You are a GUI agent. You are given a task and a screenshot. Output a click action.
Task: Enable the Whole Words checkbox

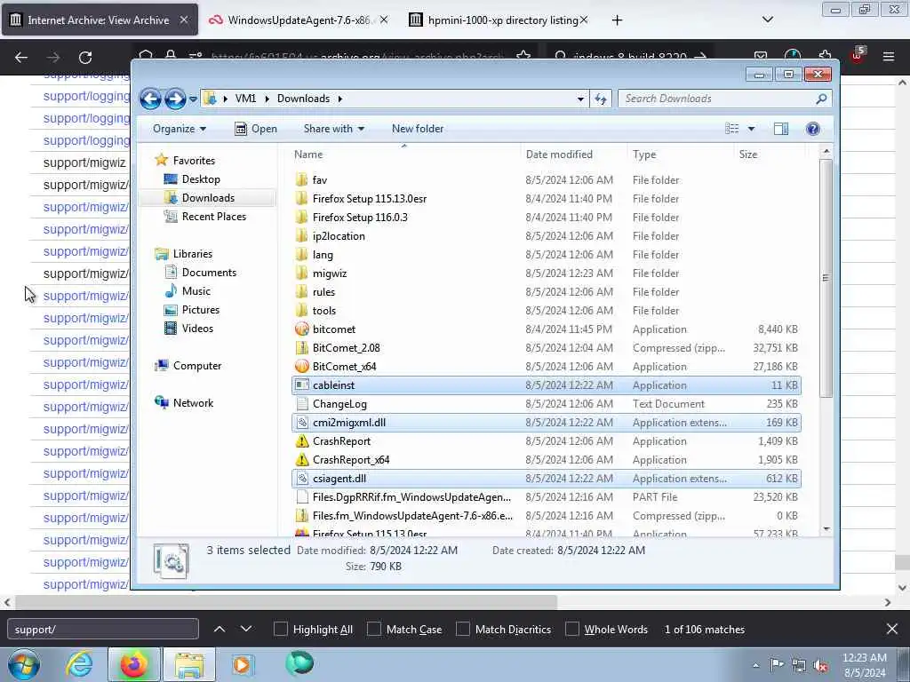point(572,630)
